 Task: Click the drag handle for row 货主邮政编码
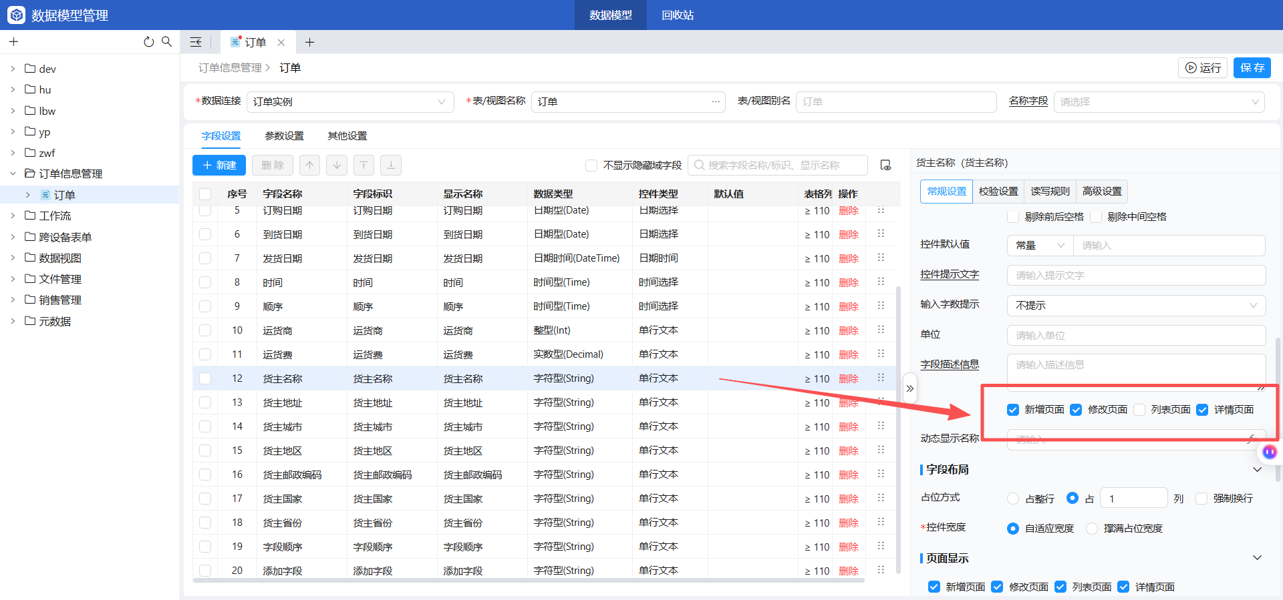(881, 474)
